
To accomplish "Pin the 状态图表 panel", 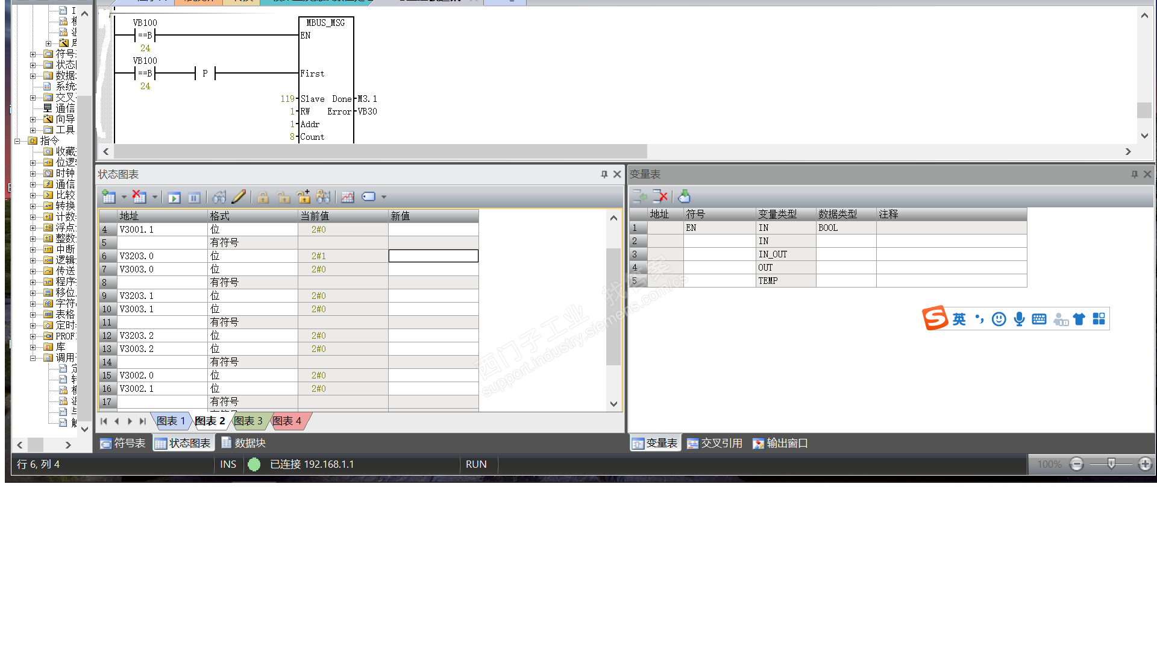I will click(604, 174).
